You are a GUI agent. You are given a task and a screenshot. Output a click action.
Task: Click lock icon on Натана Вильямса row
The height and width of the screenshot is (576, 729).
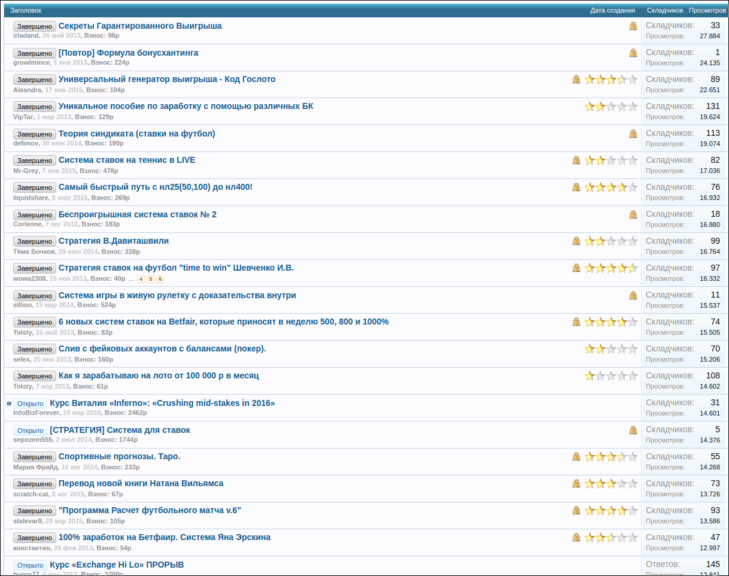pos(576,483)
